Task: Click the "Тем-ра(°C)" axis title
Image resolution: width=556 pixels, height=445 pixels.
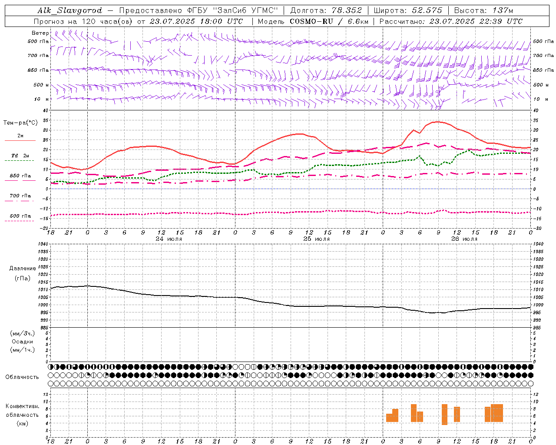Action: 20,123
